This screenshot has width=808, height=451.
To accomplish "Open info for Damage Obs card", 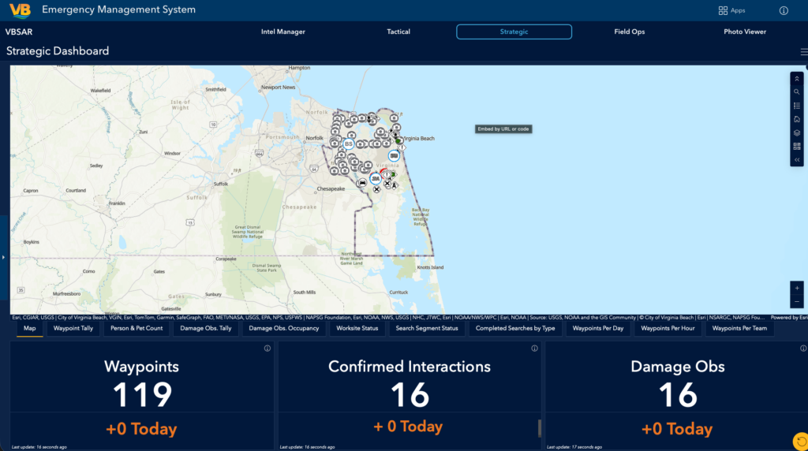I will (x=802, y=348).
